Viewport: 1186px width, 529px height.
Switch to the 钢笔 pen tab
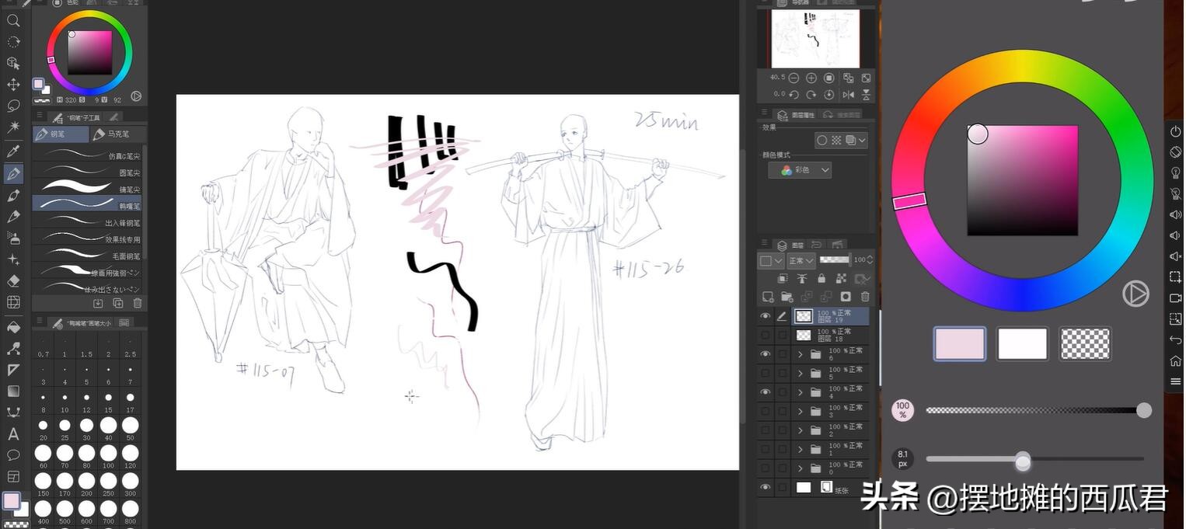60,134
